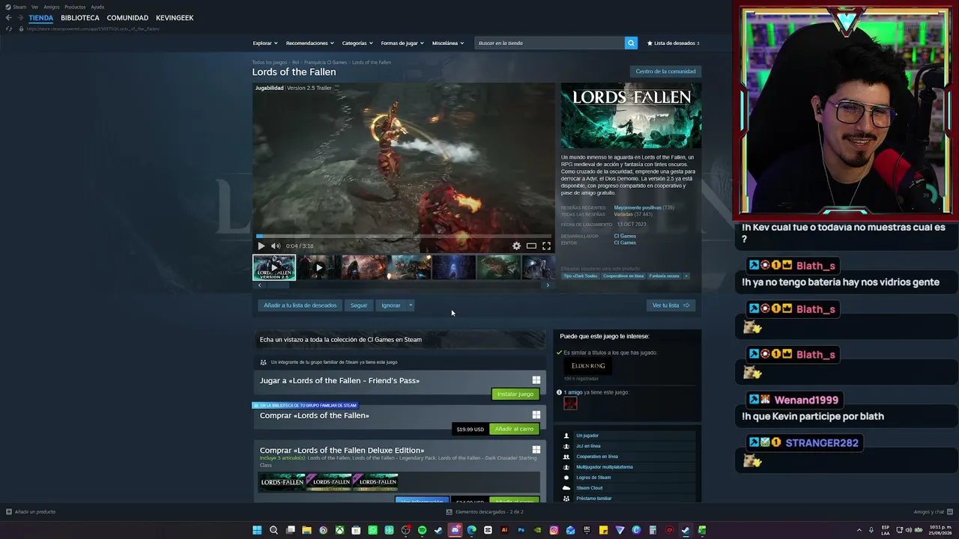
Task: Go back with the Steam back arrow
Action: point(8,18)
